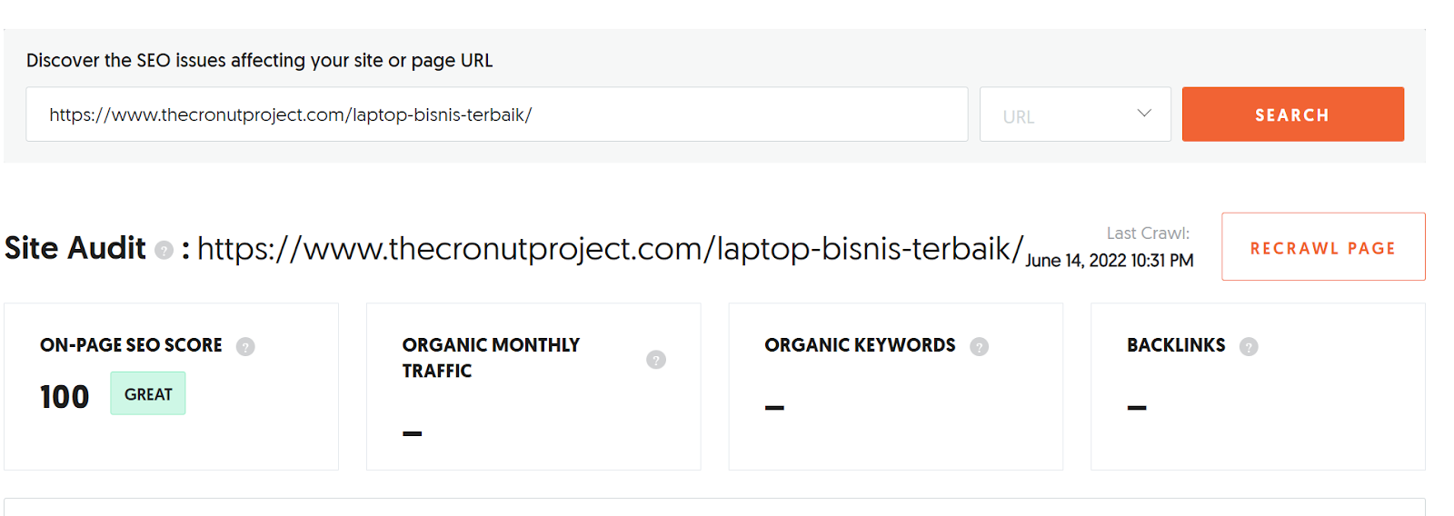Viewport: 1454px width, 516px height.
Task: Click the green GREAT score badge
Action: [x=148, y=393]
